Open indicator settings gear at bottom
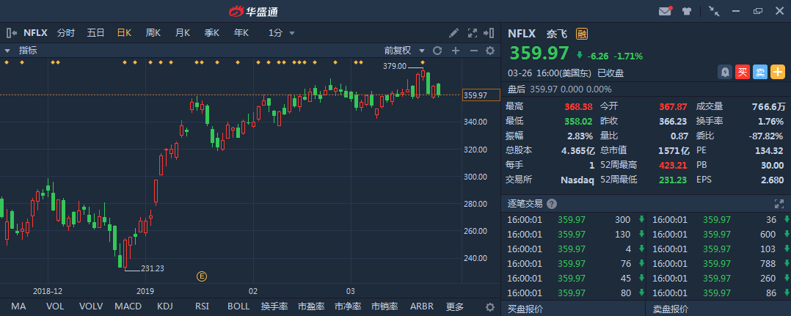This screenshot has height=316, width=791. 490,307
